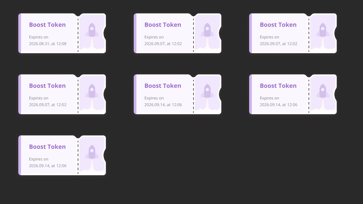Image resolution: width=363 pixels, height=204 pixels.
Task: Select top-right Boost Token title
Action: tap(278, 25)
